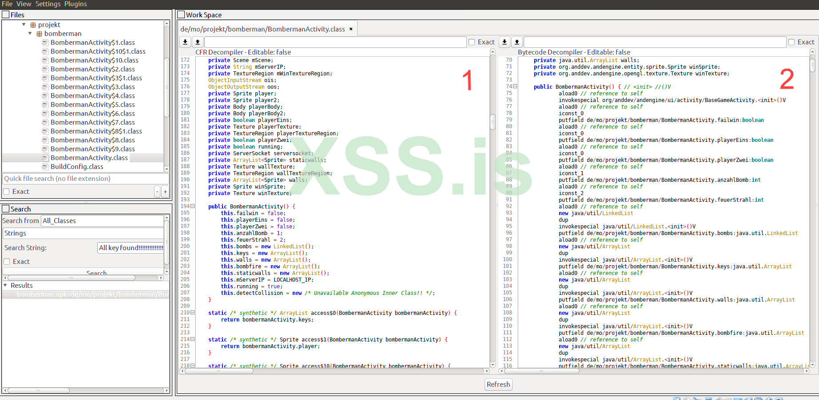Open BombermanActivity$2.class in file tree

coord(92,69)
